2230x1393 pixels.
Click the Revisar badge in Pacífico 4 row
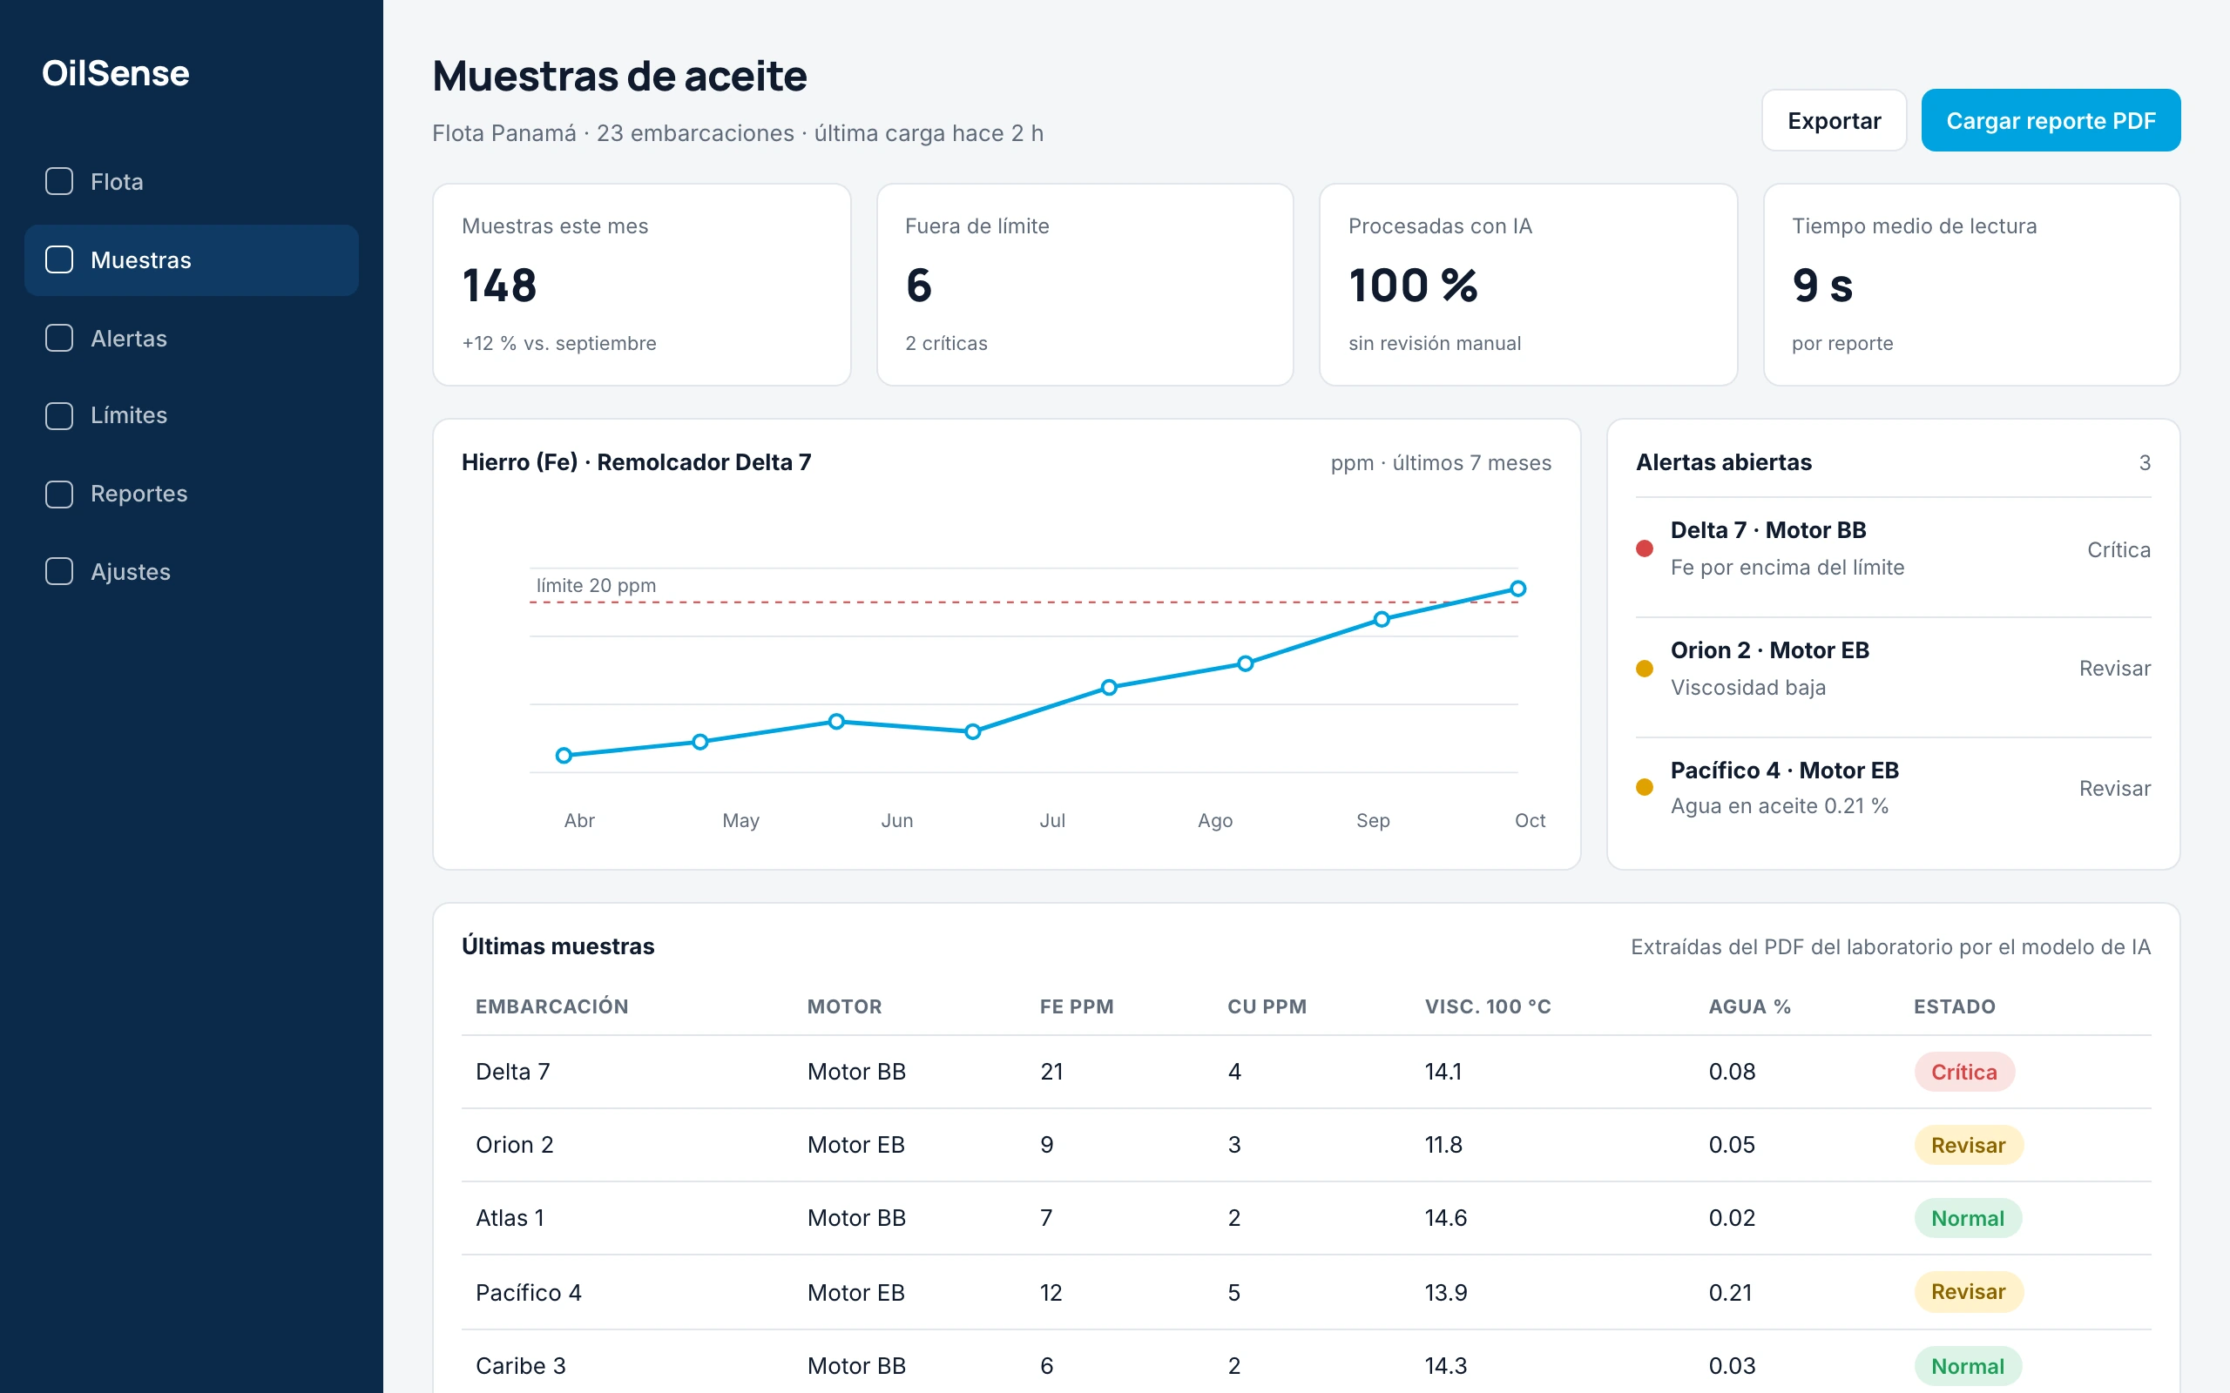[x=1968, y=1292]
